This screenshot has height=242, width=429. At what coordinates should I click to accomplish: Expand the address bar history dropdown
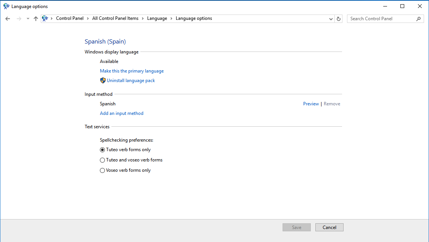331,19
